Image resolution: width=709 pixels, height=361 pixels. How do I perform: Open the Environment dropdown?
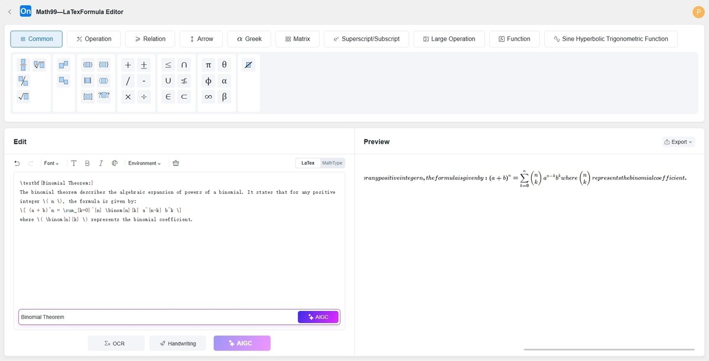[142, 163]
